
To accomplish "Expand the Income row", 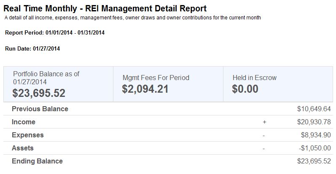I will click(x=168, y=122).
